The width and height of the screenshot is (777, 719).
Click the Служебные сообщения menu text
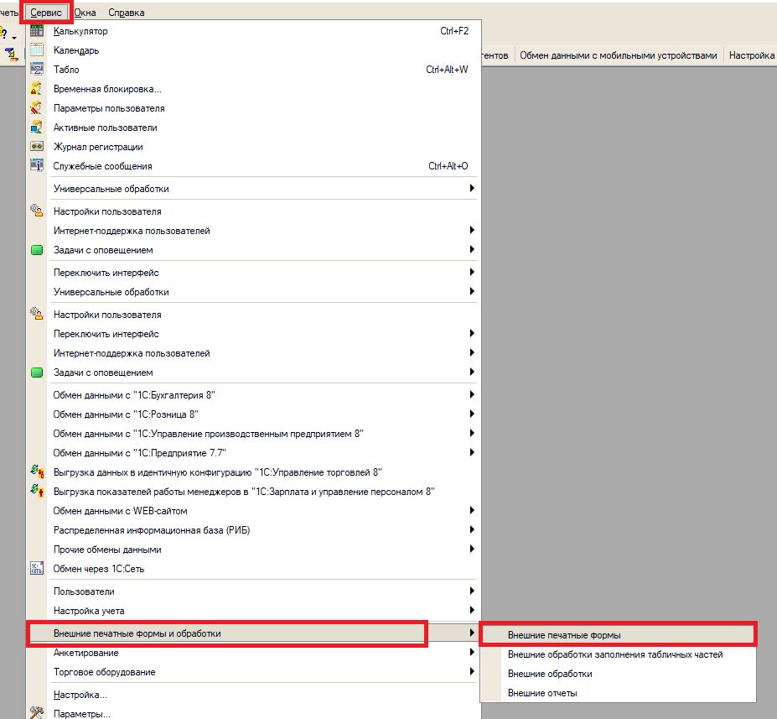(102, 166)
